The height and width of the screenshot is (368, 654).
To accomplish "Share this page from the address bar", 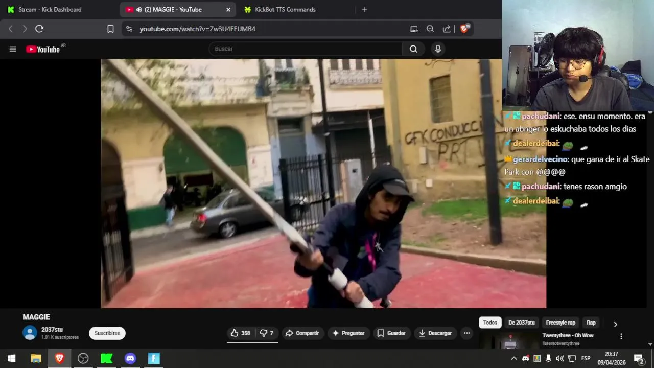I will pyautogui.click(x=447, y=29).
